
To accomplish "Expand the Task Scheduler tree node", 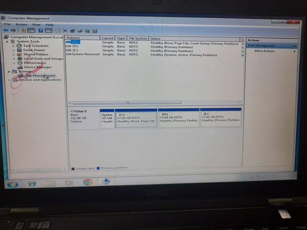I will (14, 46).
